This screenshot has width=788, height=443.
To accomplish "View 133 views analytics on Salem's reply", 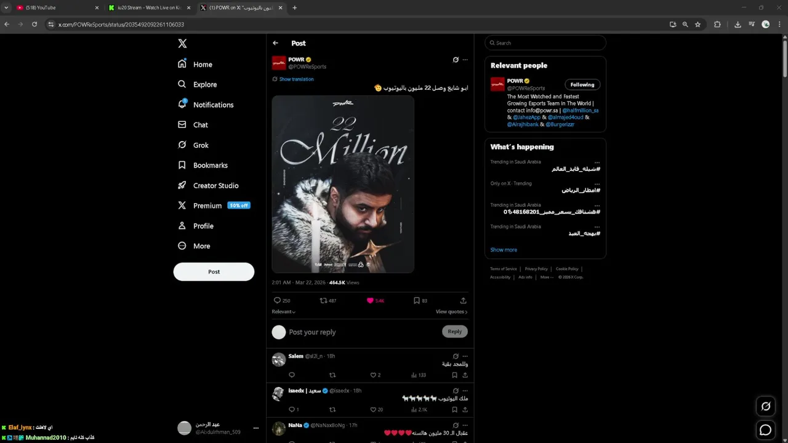I will point(419,375).
